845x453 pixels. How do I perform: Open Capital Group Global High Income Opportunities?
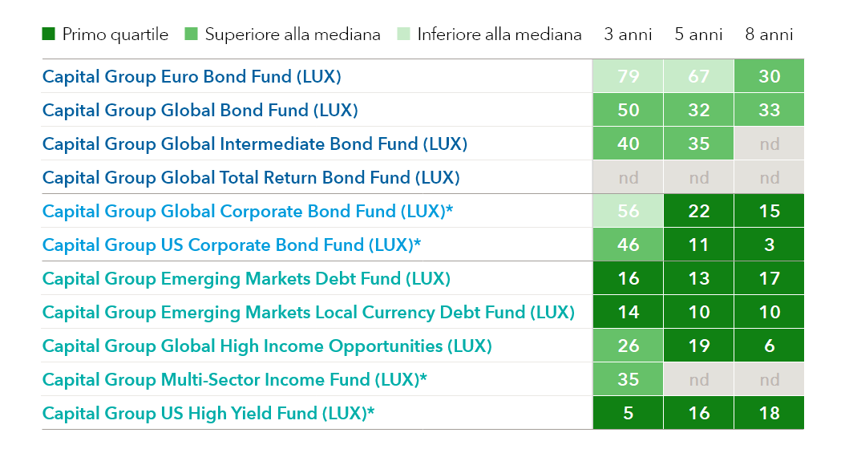pyautogui.click(x=267, y=346)
